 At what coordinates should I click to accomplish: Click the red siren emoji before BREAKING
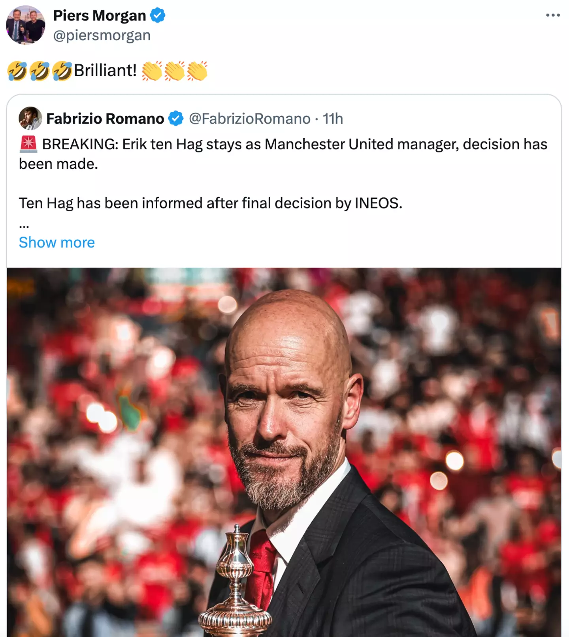tap(28, 144)
